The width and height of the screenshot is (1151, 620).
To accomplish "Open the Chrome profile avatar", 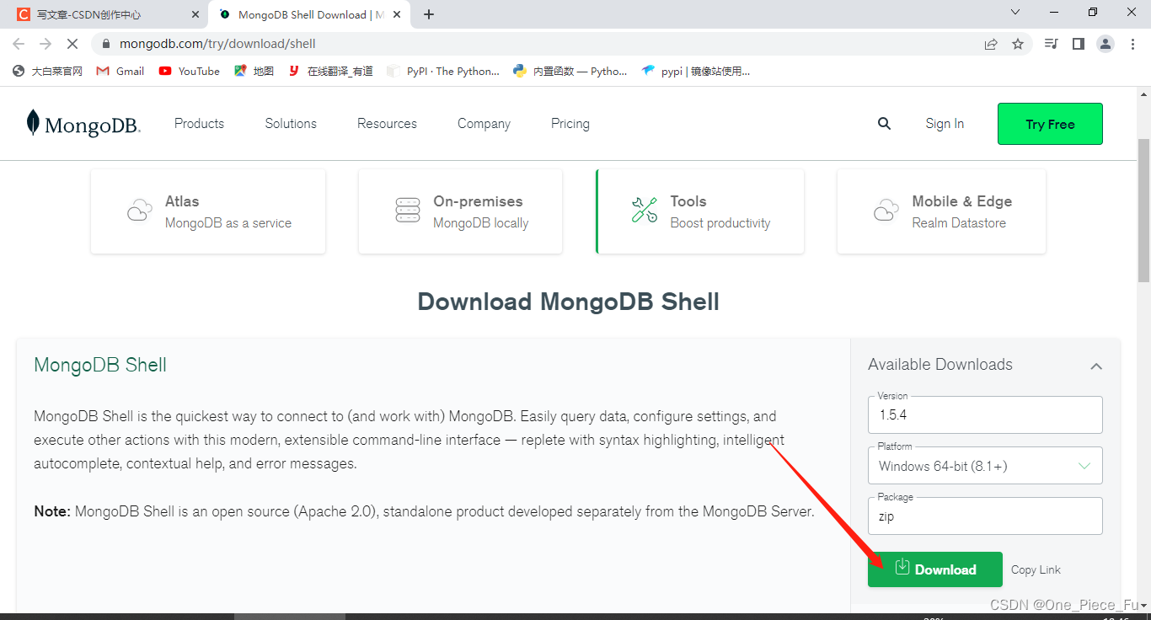I will [x=1105, y=44].
